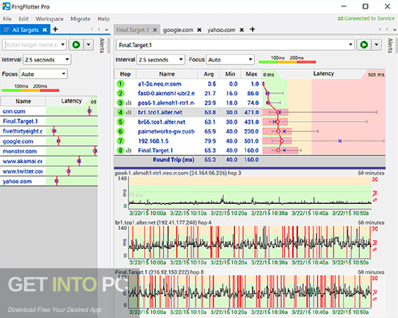The height and width of the screenshot is (318, 398).
Task: Sort hops table by Max column
Action: tap(251, 74)
